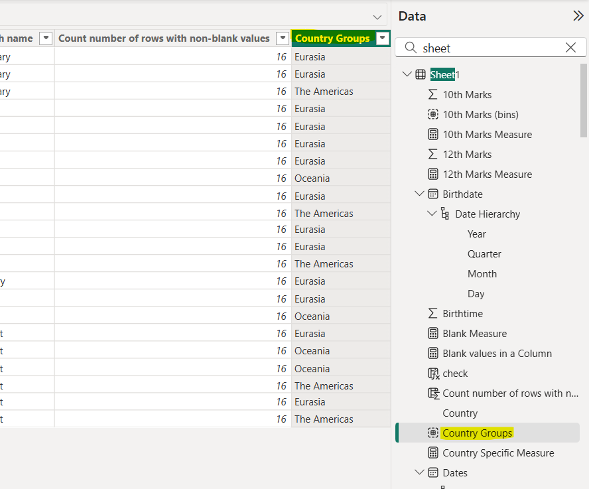Click the icon for Count number of rows measure
Viewport: 589px width, 489px height.
[432, 393]
